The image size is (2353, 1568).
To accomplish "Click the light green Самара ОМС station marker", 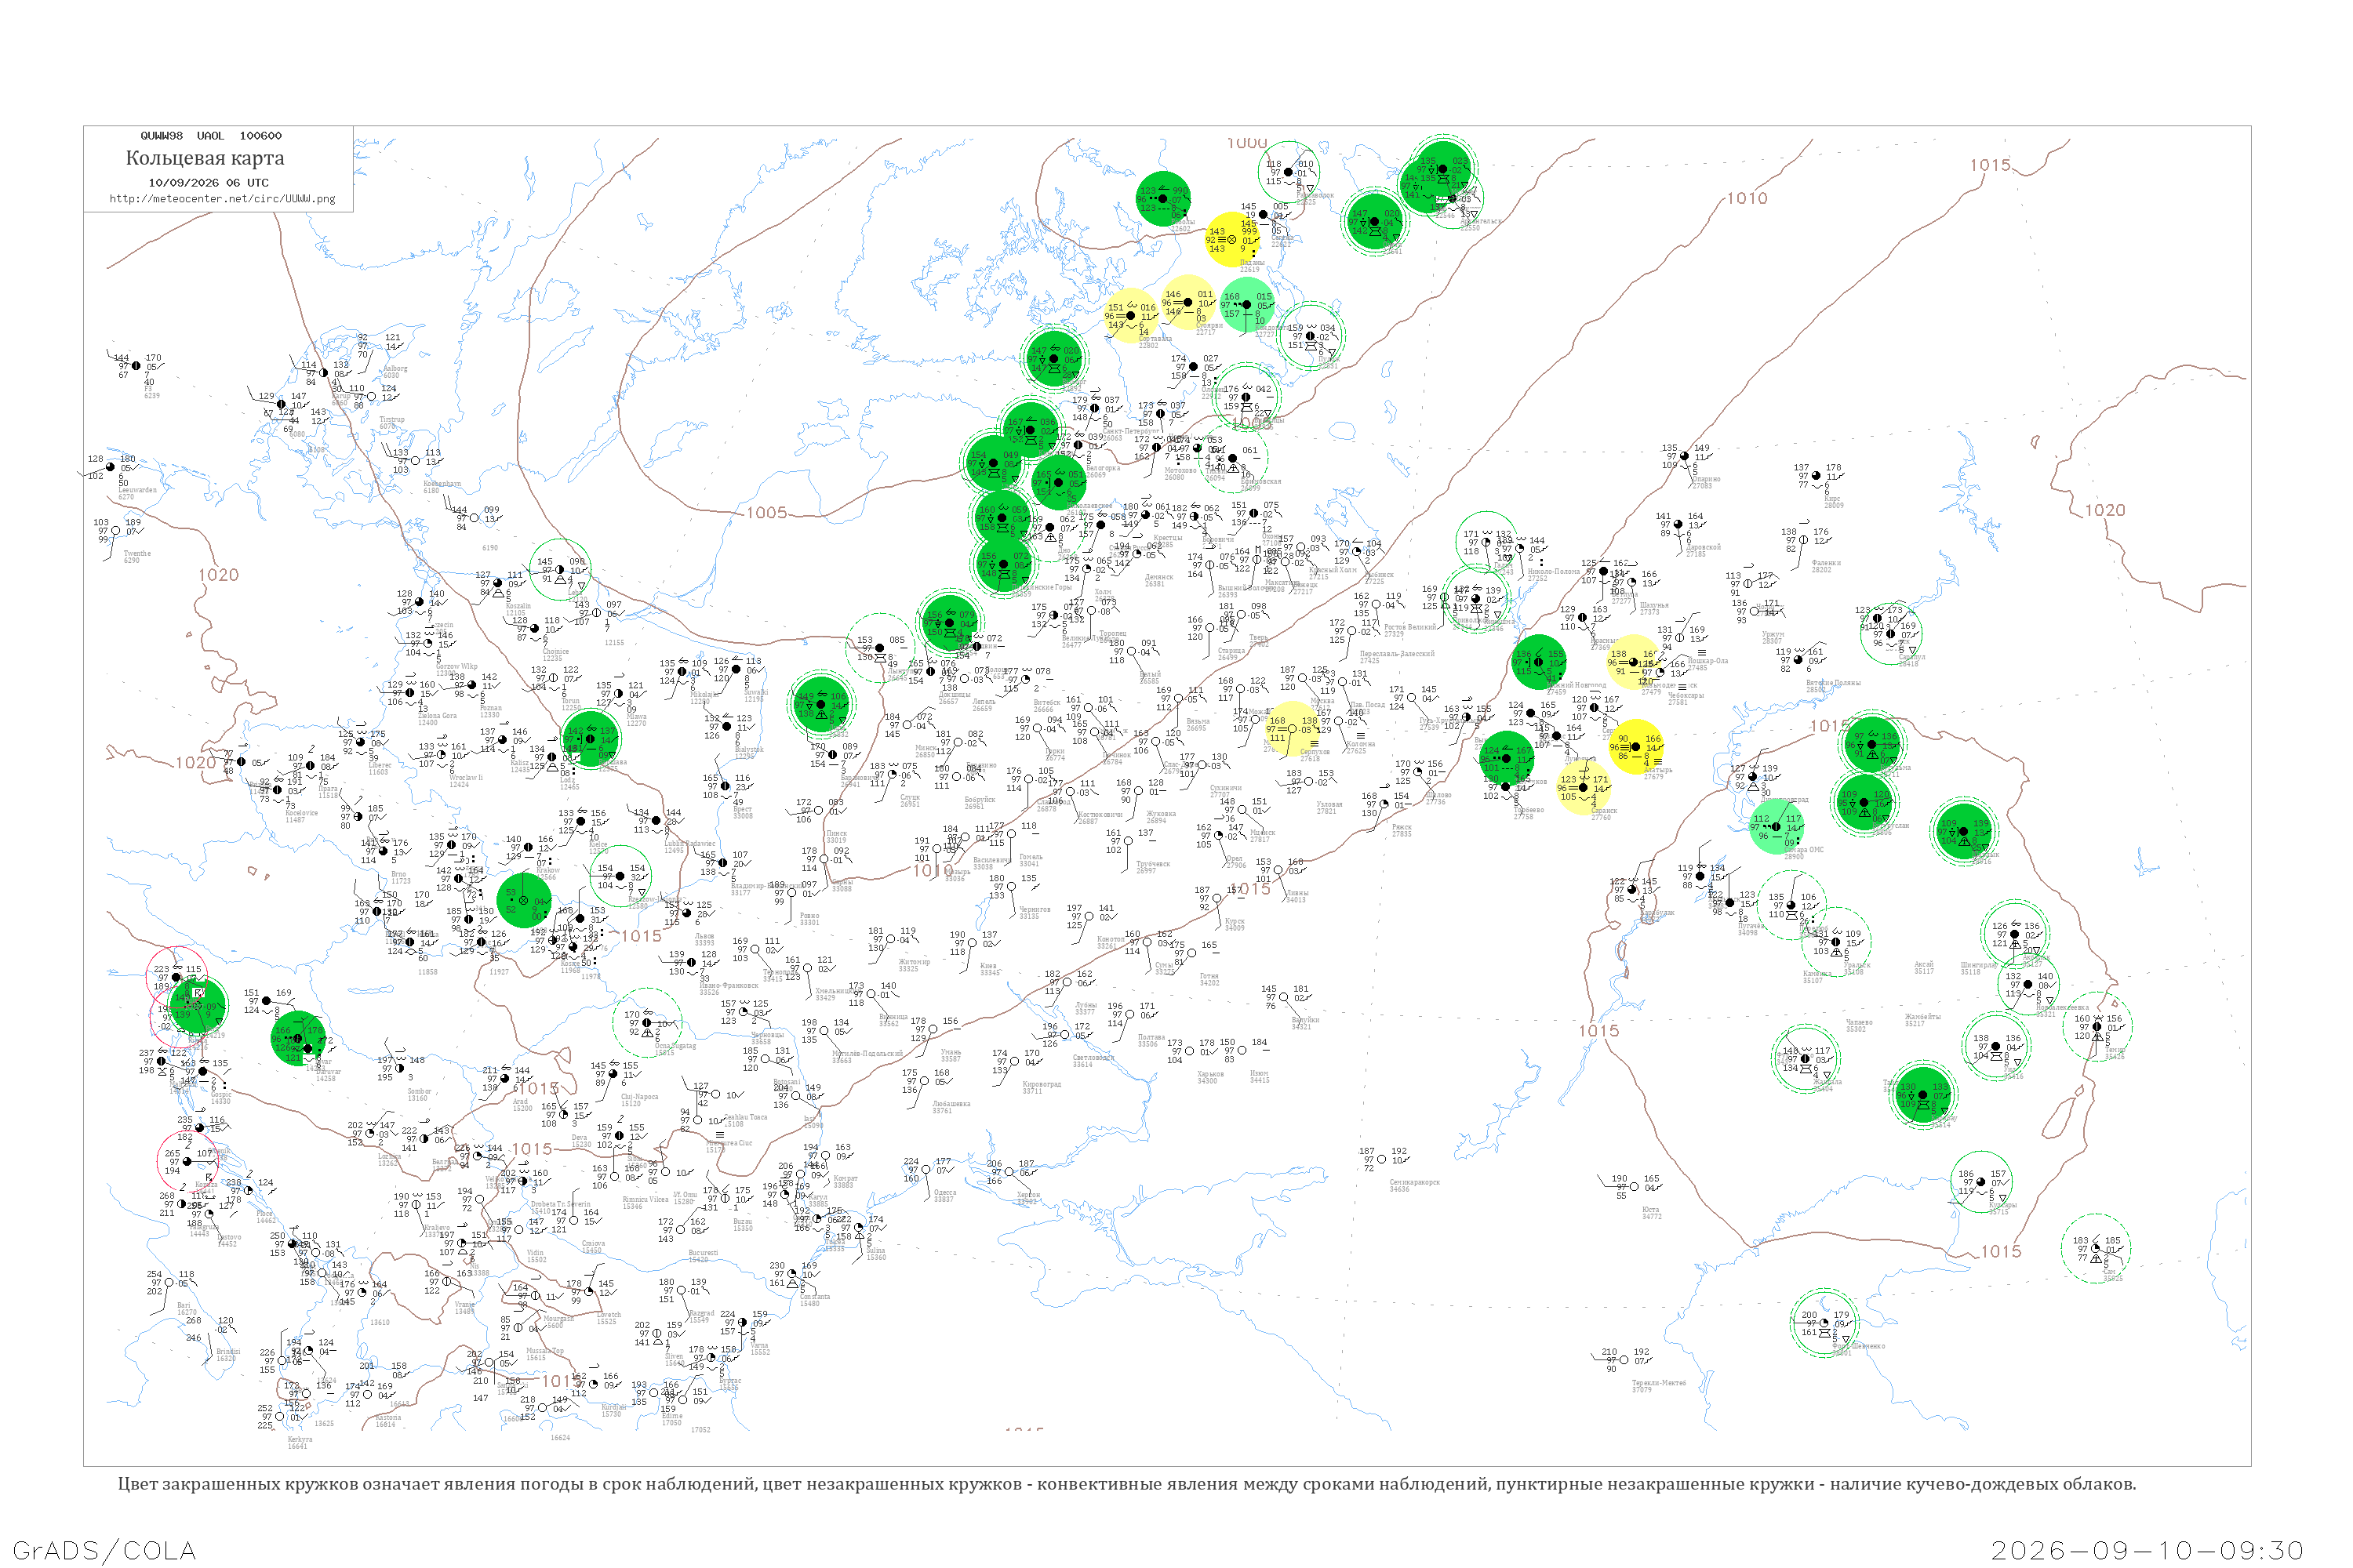I will [x=1776, y=826].
